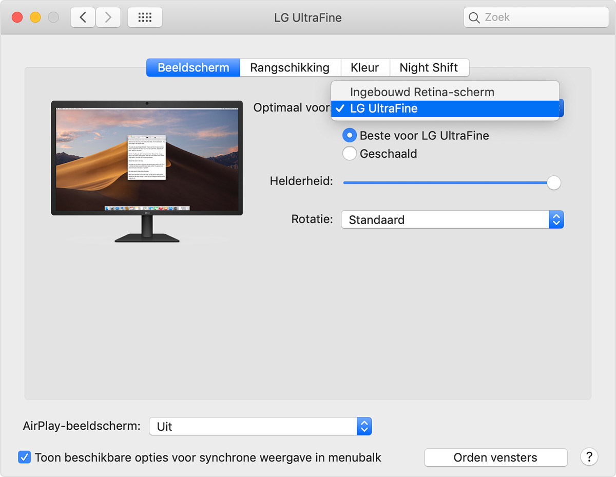
Task: Click the magnifying glass search icon
Action: tap(474, 17)
